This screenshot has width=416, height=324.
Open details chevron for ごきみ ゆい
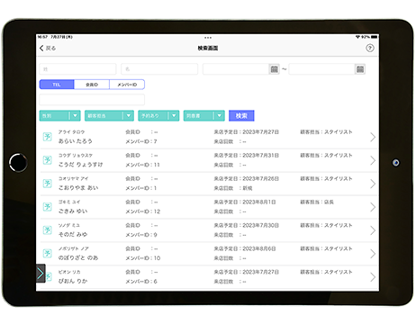[x=373, y=207]
